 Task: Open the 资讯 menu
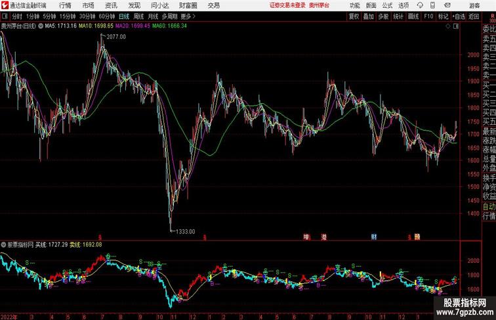pos(111,5)
